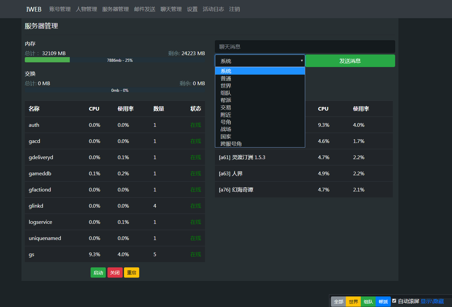The height and width of the screenshot is (307, 452).
Task: Click the 启动 button below the table
Action: (98, 272)
